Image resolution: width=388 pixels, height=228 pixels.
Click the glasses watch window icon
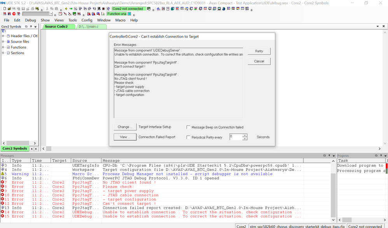[214, 9]
